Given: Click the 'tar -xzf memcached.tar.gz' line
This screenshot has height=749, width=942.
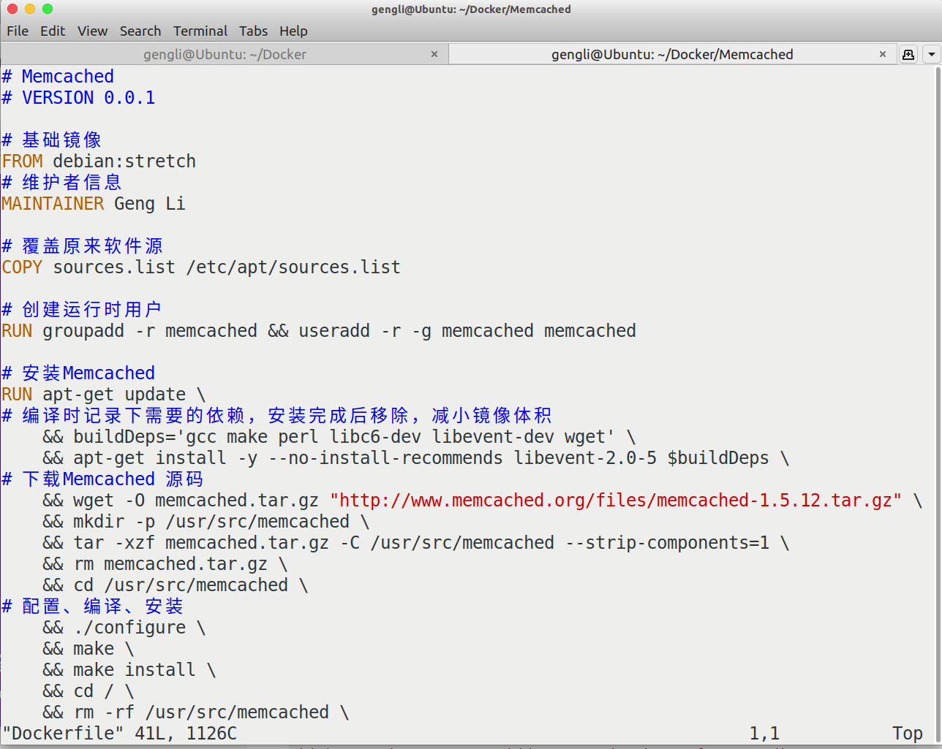Looking at the screenshot, I should pyautogui.click(x=416, y=543).
